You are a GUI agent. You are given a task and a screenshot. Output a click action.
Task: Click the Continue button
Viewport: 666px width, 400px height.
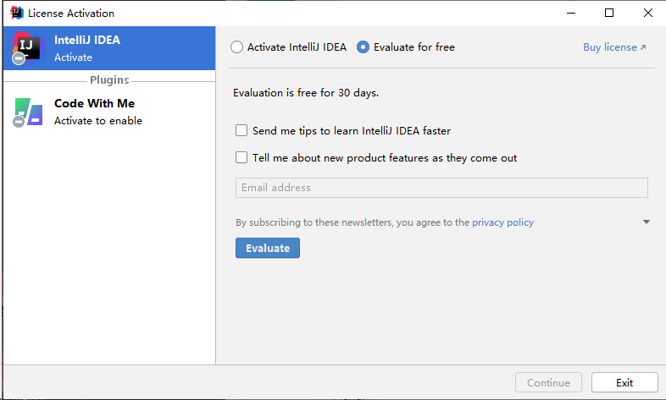[x=548, y=382]
